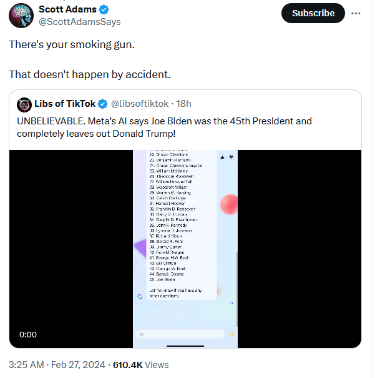Open the @ScottAdamsSays handle link
This screenshot has height=378, width=375.
(80, 22)
